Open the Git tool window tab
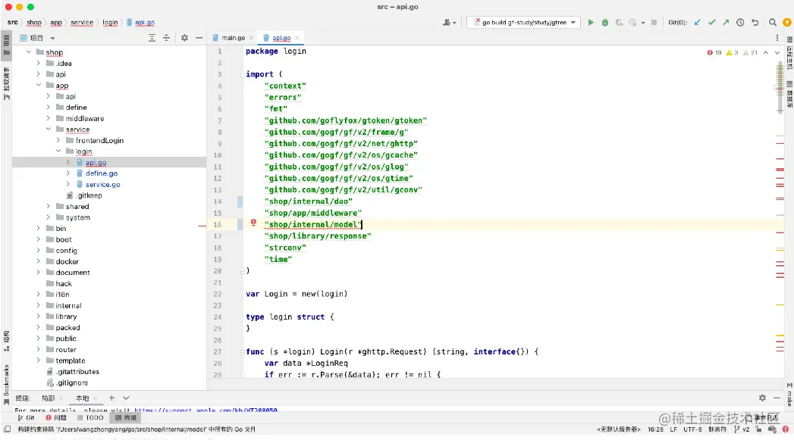This screenshot has width=794, height=440. (x=27, y=418)
